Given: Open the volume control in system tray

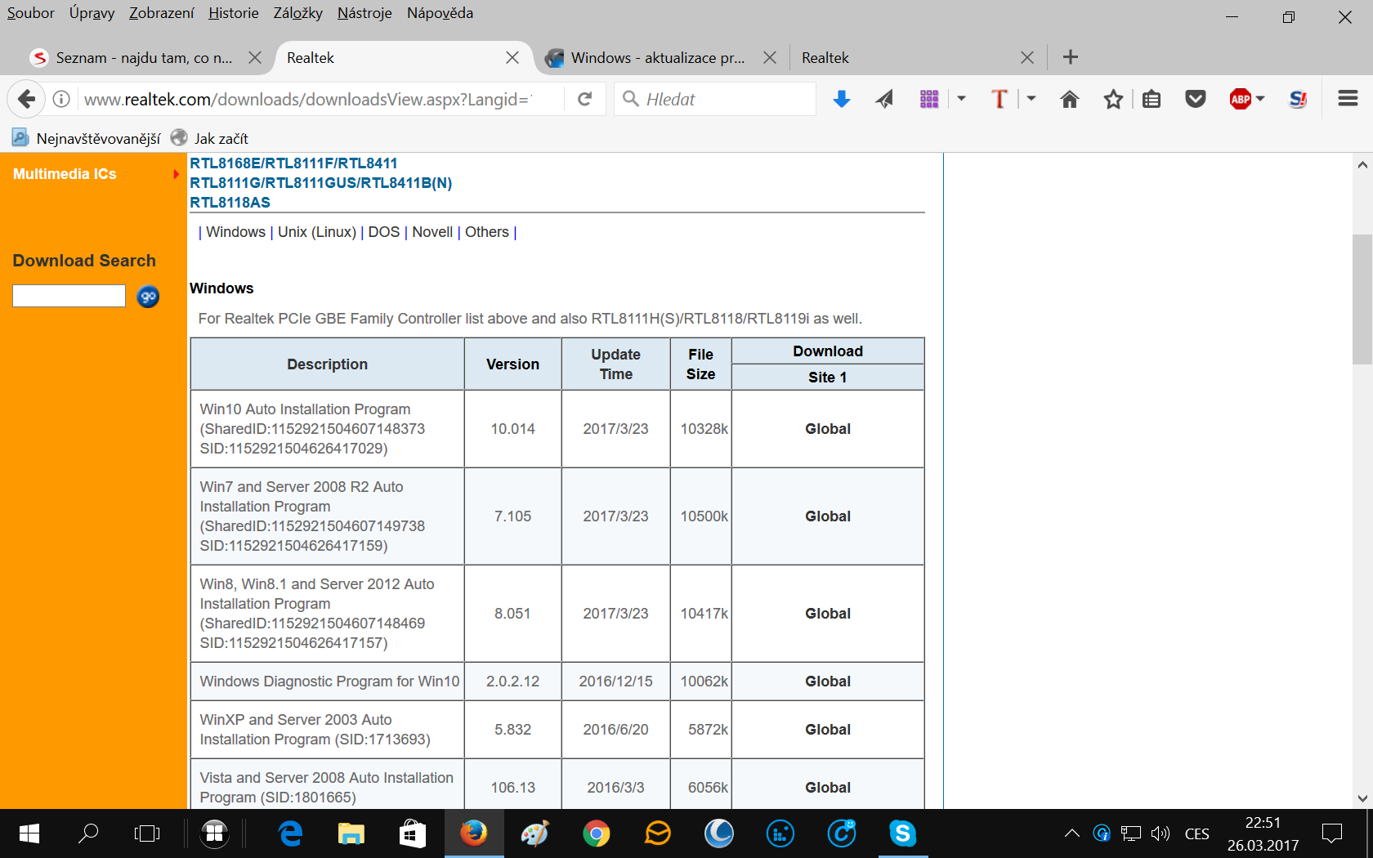Looking at the screenshot, I should 1161,833.
